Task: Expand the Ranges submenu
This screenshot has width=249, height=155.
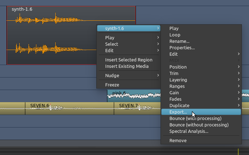Action: [x=201, y=86]
